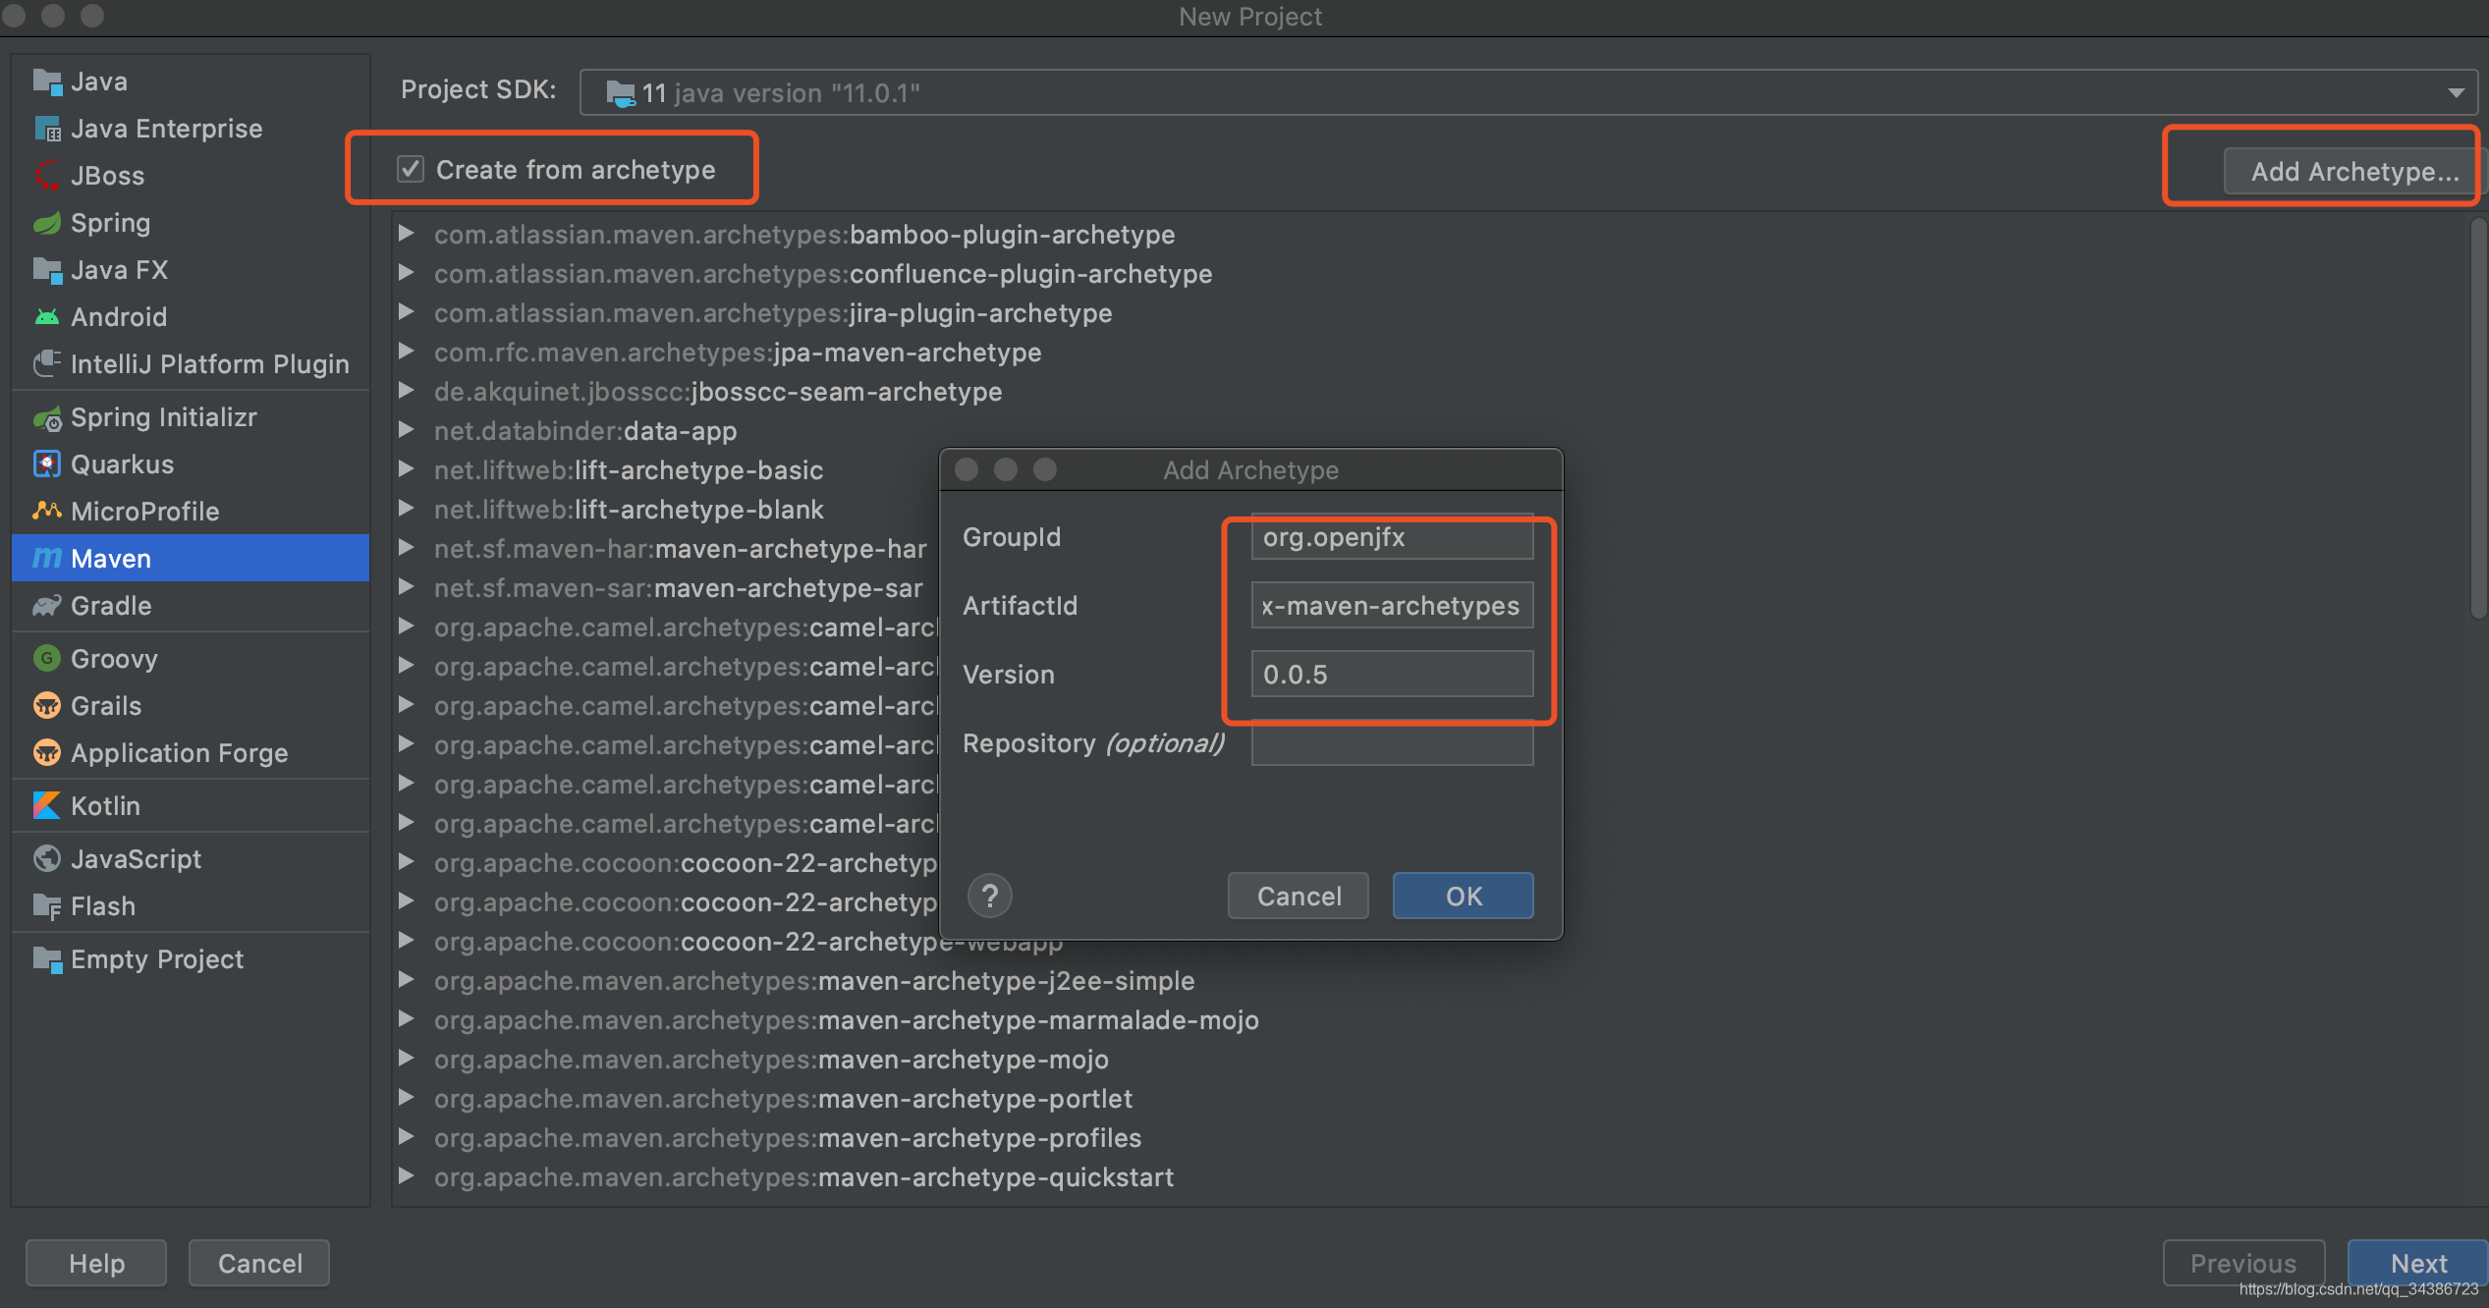2489x1308 pixels.
Task: Expand the bamboo-plugin-archetype entry
Action: click(x=406, y=234)
